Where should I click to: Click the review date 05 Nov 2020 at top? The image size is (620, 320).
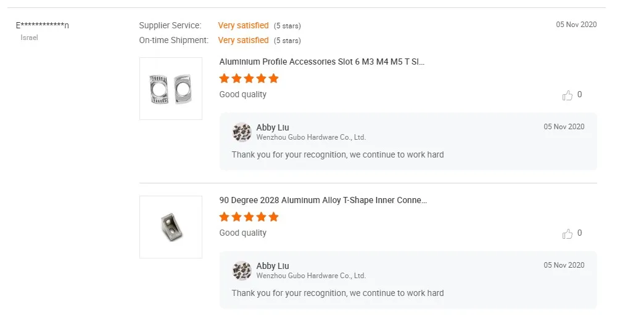coord(576,25)
